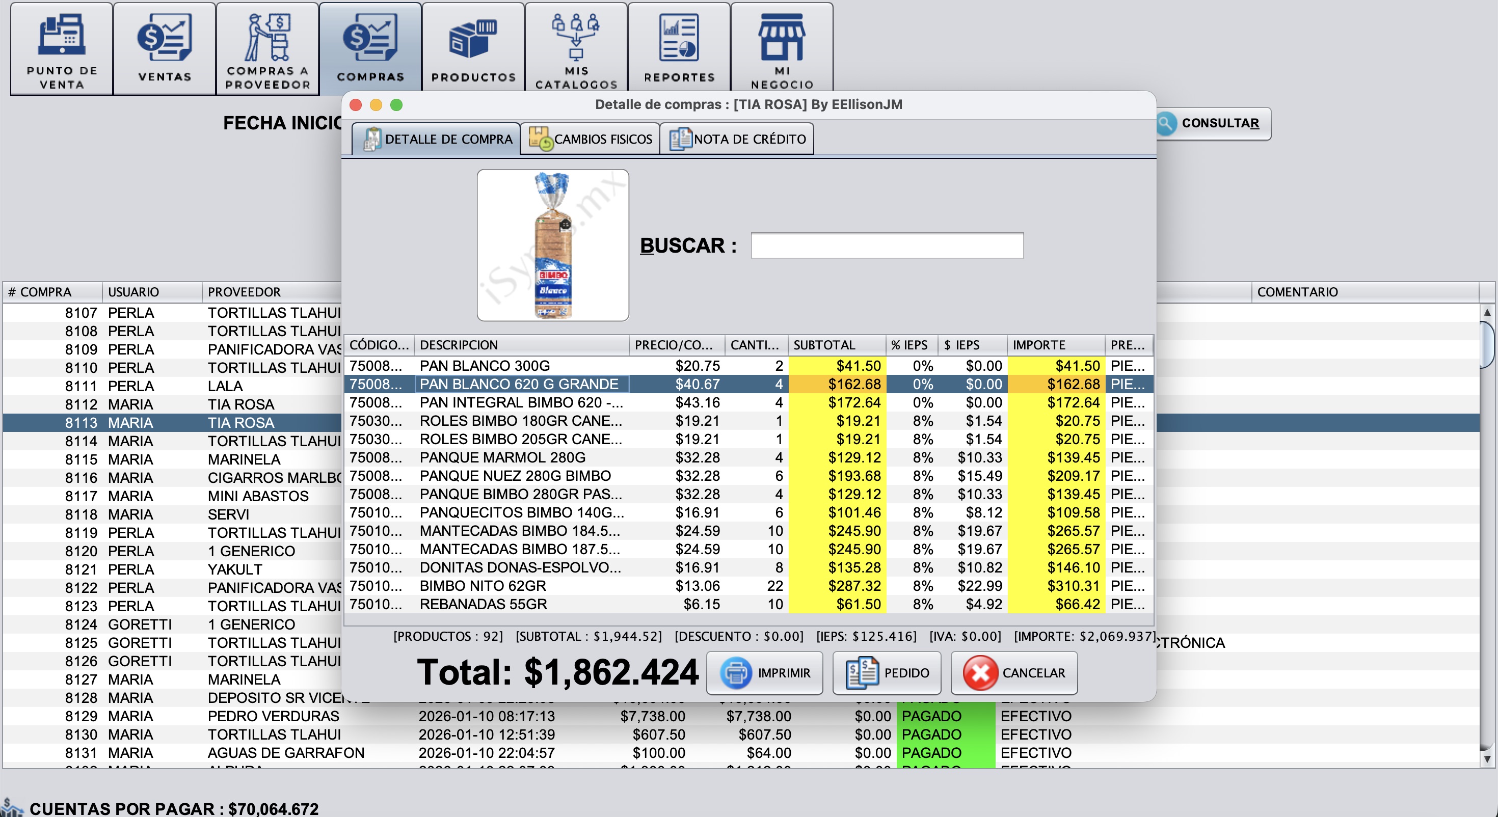
Task: Minimize the Detalle de compras dialog
Action: coord(376,104)
